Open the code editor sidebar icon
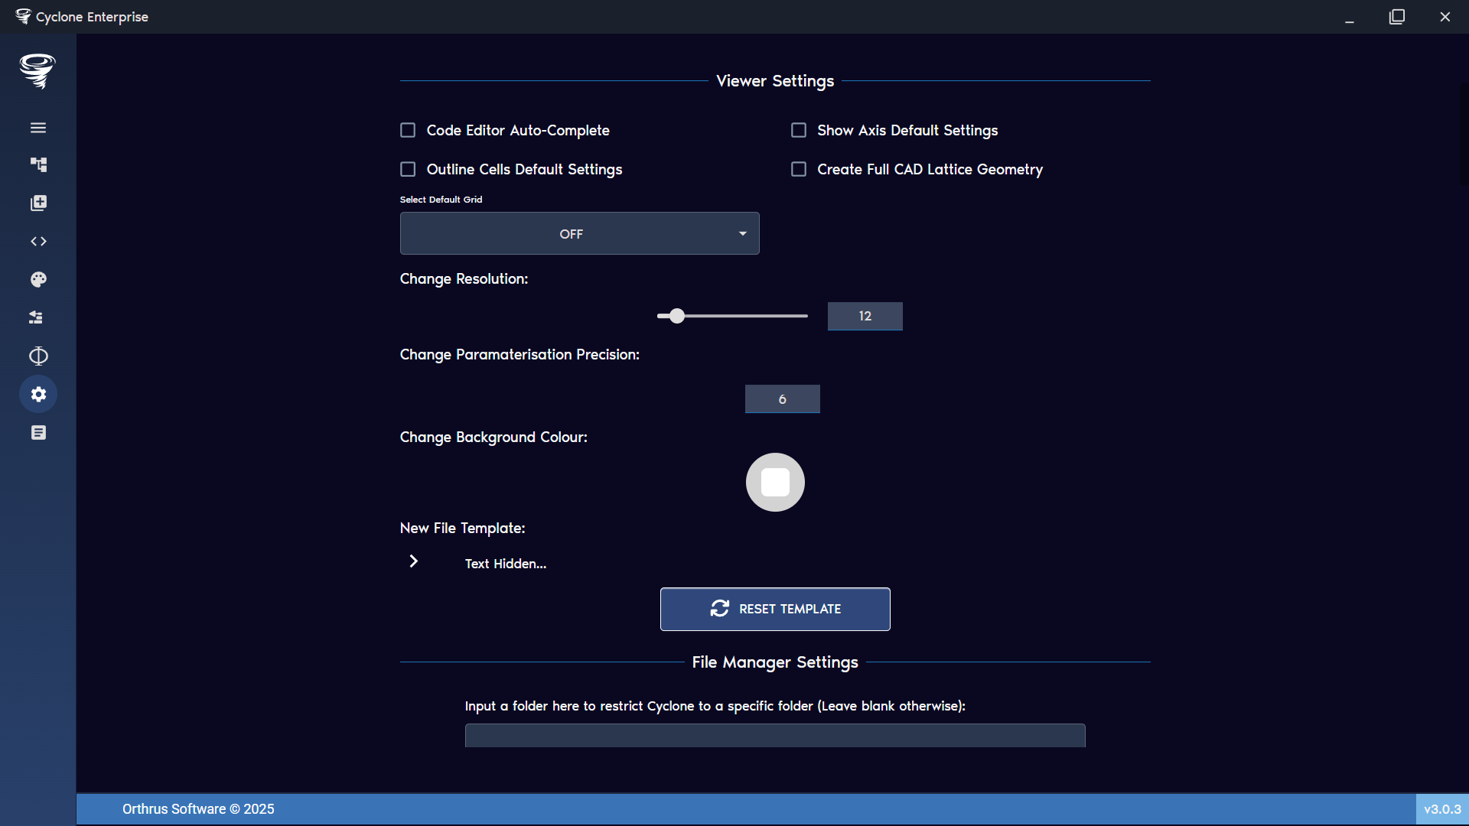Image resolution: width=1469 pixels, height=826 pixels. pos(37,241)
